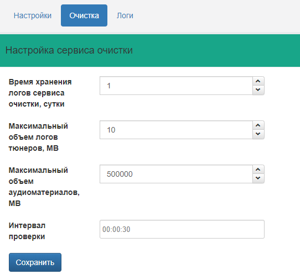This screenshot has height=280, width=300.
Task: Focus the log storage time field containing 1
Action: (x=176, y=86)
